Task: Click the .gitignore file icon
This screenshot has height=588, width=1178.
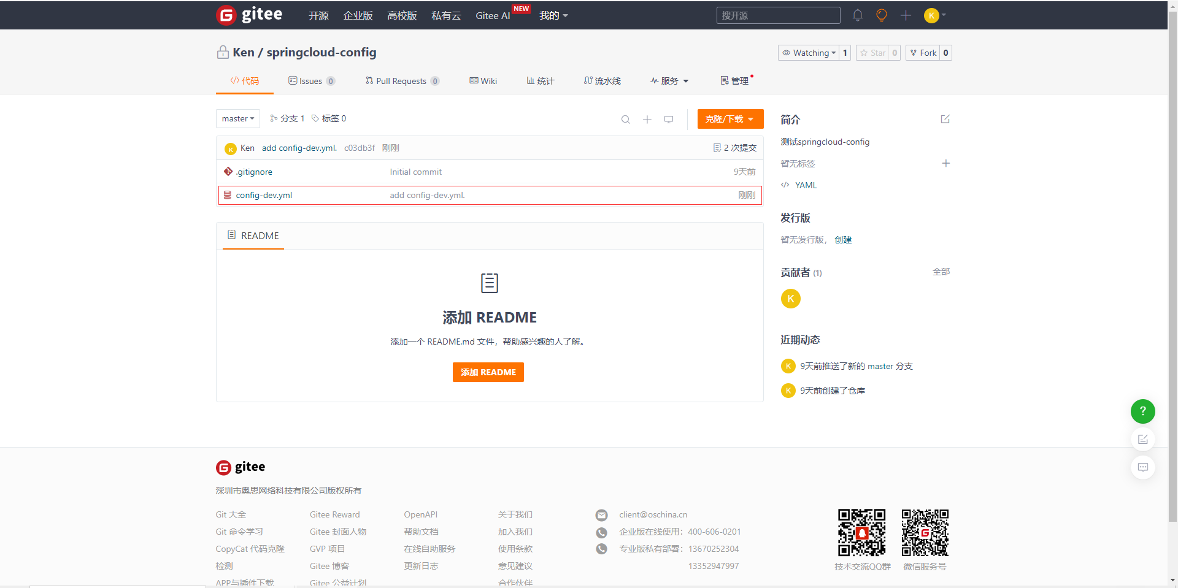Action: [228, 172]
